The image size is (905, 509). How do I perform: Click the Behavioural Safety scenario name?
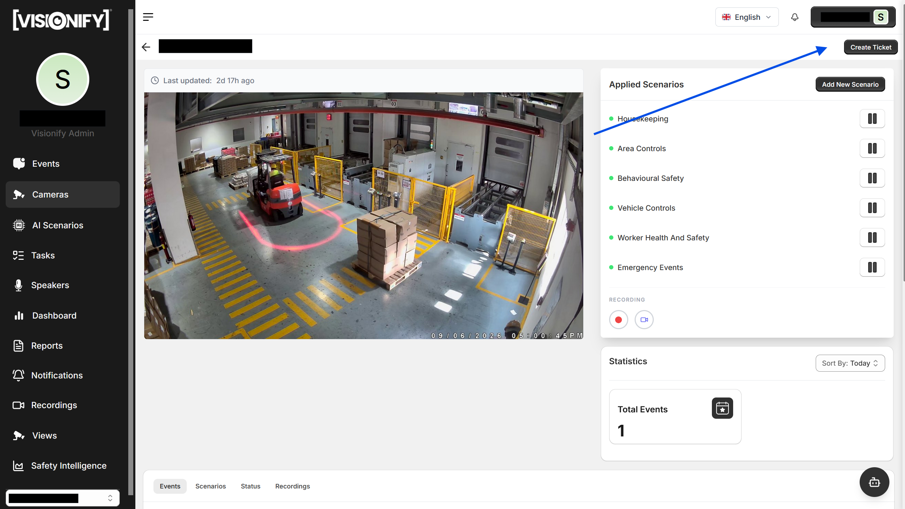[x=651, y=178]
